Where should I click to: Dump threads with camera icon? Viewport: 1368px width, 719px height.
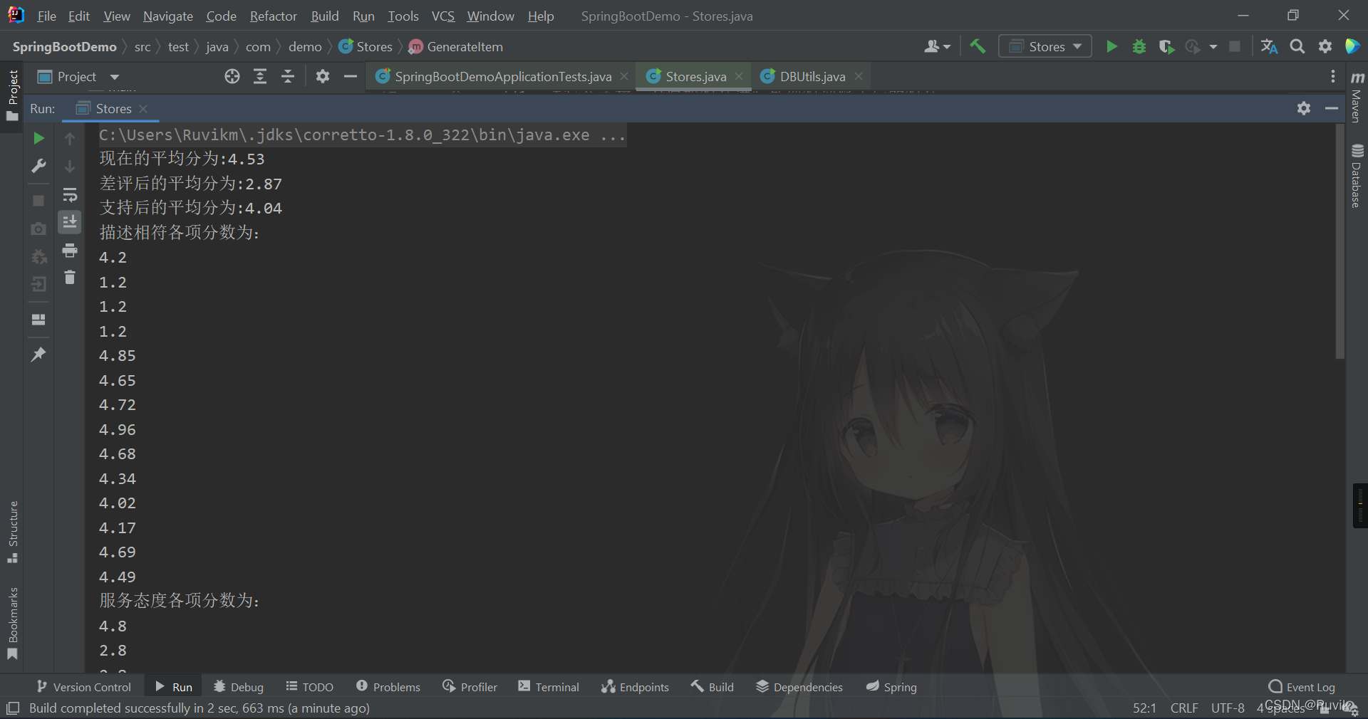(39, 229)
